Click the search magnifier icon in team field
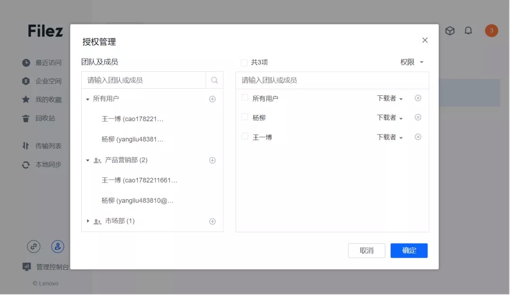510x295 pixels. point(214,80)
